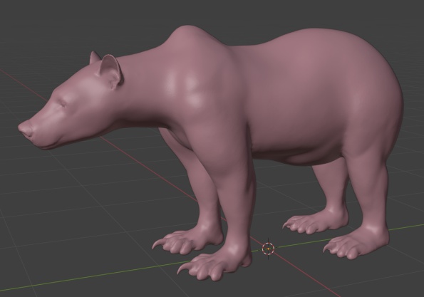Click the far hind paw
The image size is (424, 297).
click(x=311, y=223)
